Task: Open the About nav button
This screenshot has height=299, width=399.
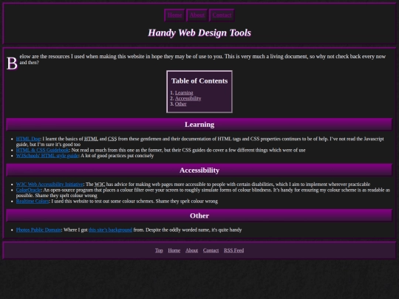Action: pos(197,16)
